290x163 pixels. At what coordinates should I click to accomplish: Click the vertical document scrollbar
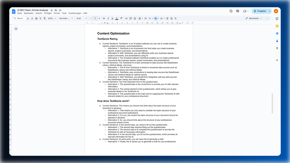(272, 104)
